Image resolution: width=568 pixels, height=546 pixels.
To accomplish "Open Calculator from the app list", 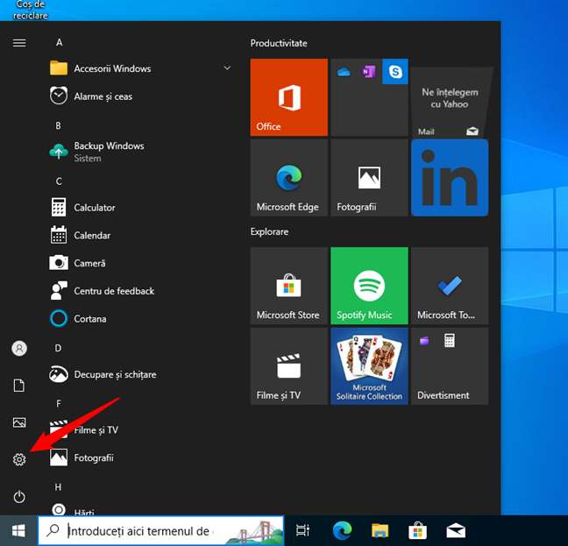I will click(95, 208).
